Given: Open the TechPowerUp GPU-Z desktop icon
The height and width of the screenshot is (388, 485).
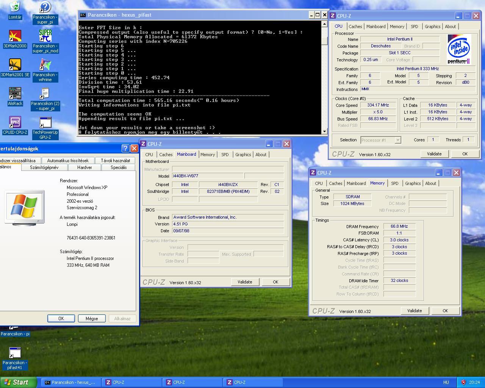Looking at the screenshot, I should 45,128.
